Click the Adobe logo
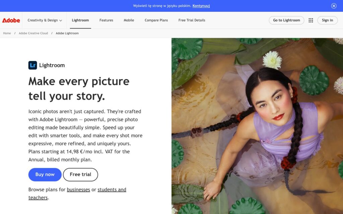 coord(11,20)
